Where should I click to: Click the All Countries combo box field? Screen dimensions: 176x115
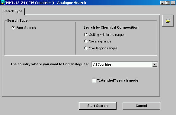124,64
